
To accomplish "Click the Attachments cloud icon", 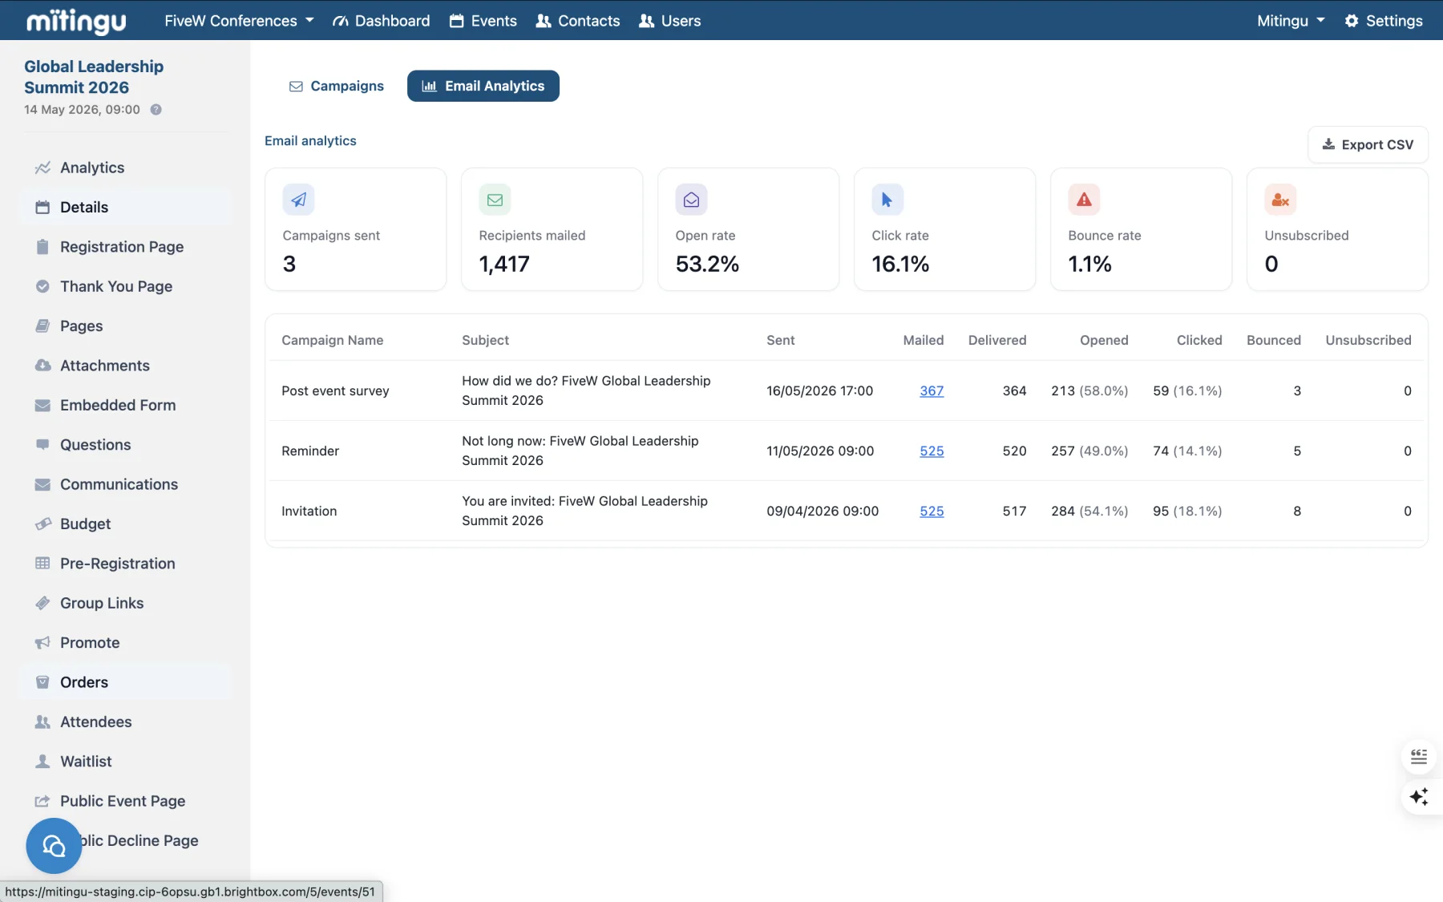I will click(42, 366).
